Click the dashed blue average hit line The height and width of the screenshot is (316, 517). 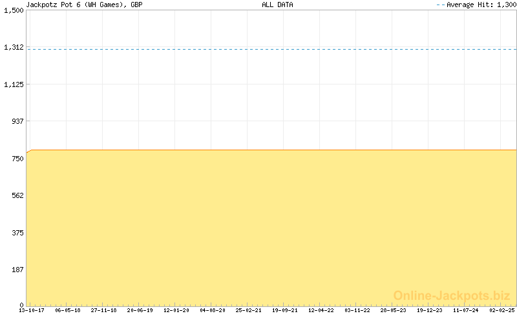[271, 49]
